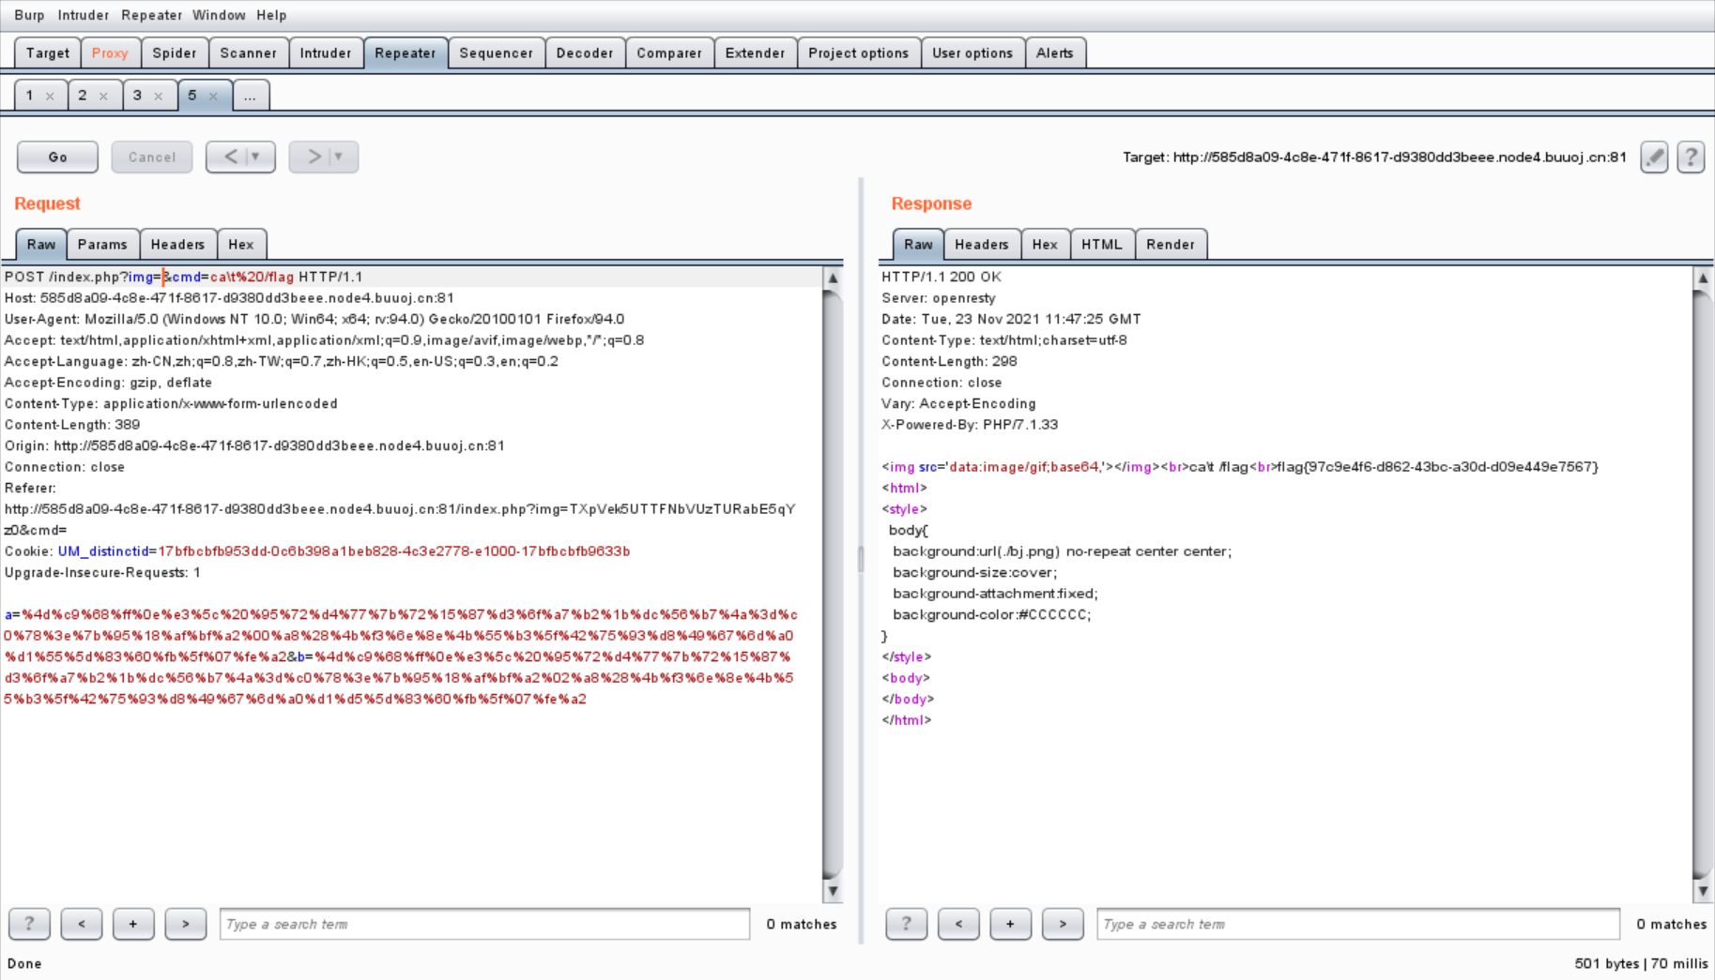
Task: Click response search next match button
Action: 1063,924
